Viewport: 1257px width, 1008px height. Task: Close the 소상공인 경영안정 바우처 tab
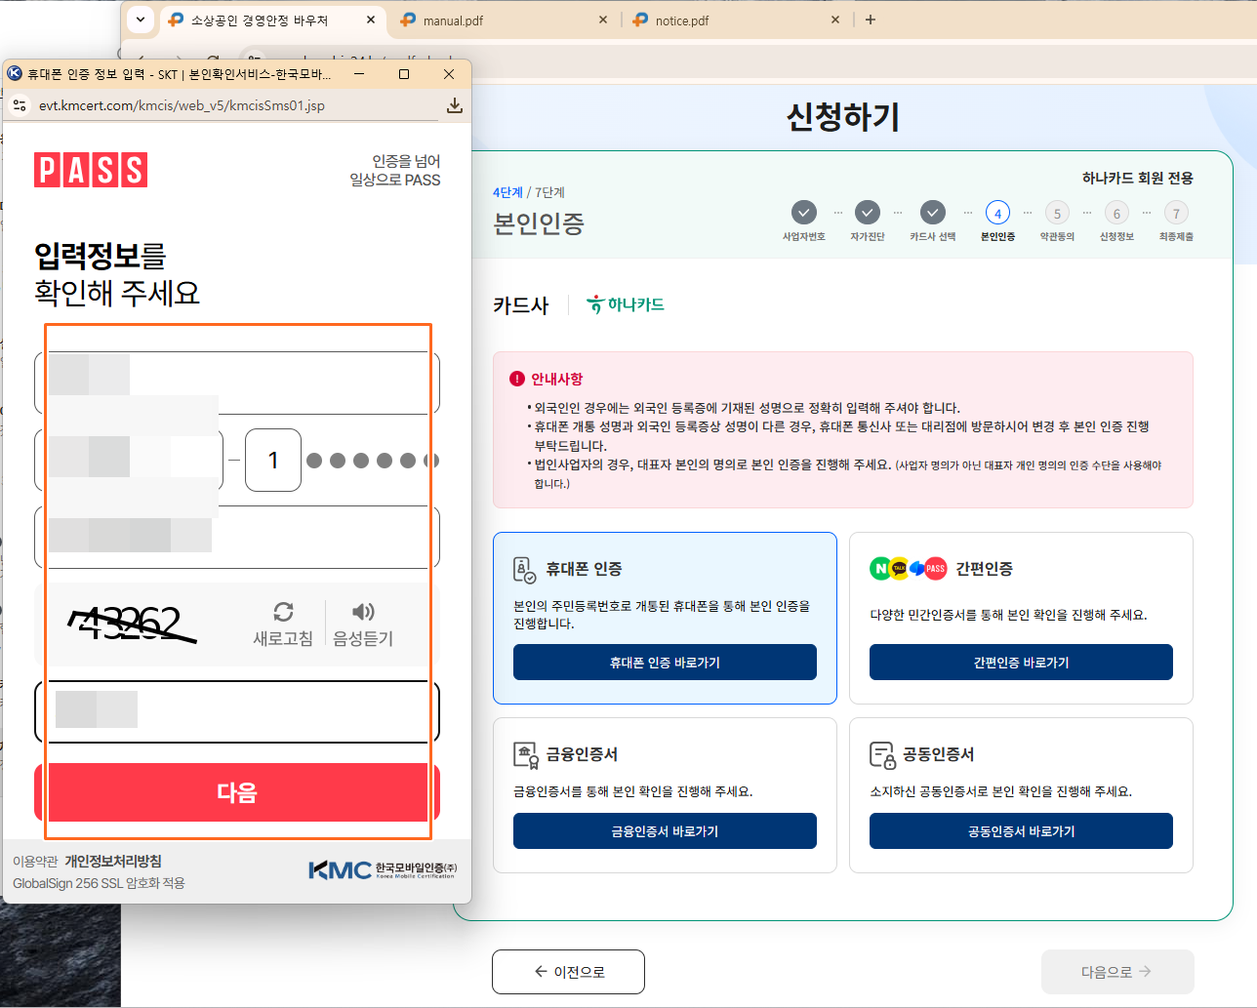pyautogui.click(x=371, y=20)
